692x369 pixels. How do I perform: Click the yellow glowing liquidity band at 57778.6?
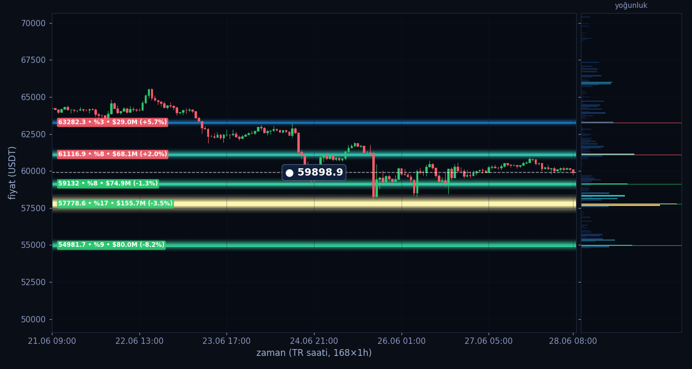[314, 203]
